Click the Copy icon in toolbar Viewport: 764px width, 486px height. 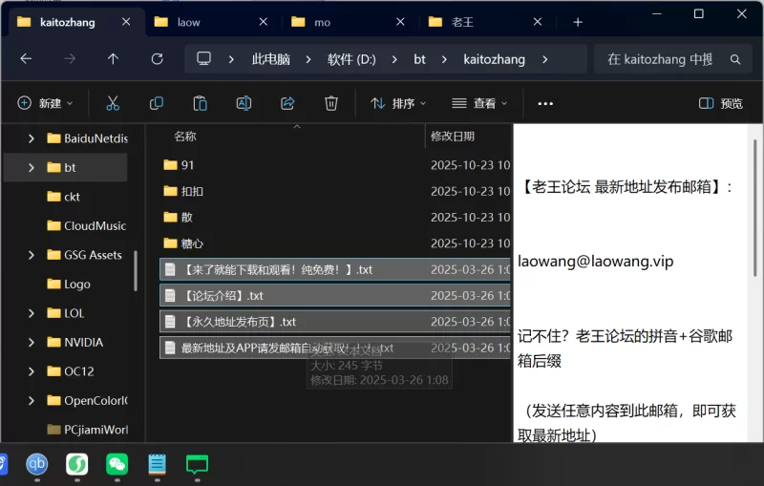coord(157,103)
